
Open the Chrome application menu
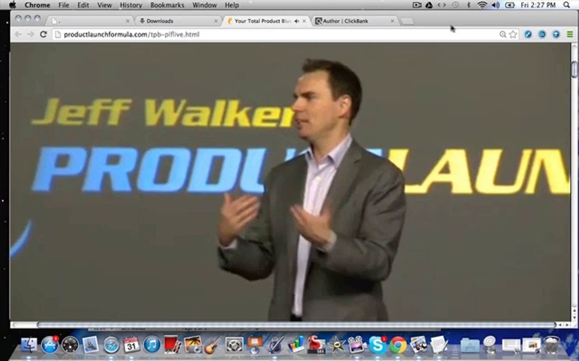[x=37, y=5]
